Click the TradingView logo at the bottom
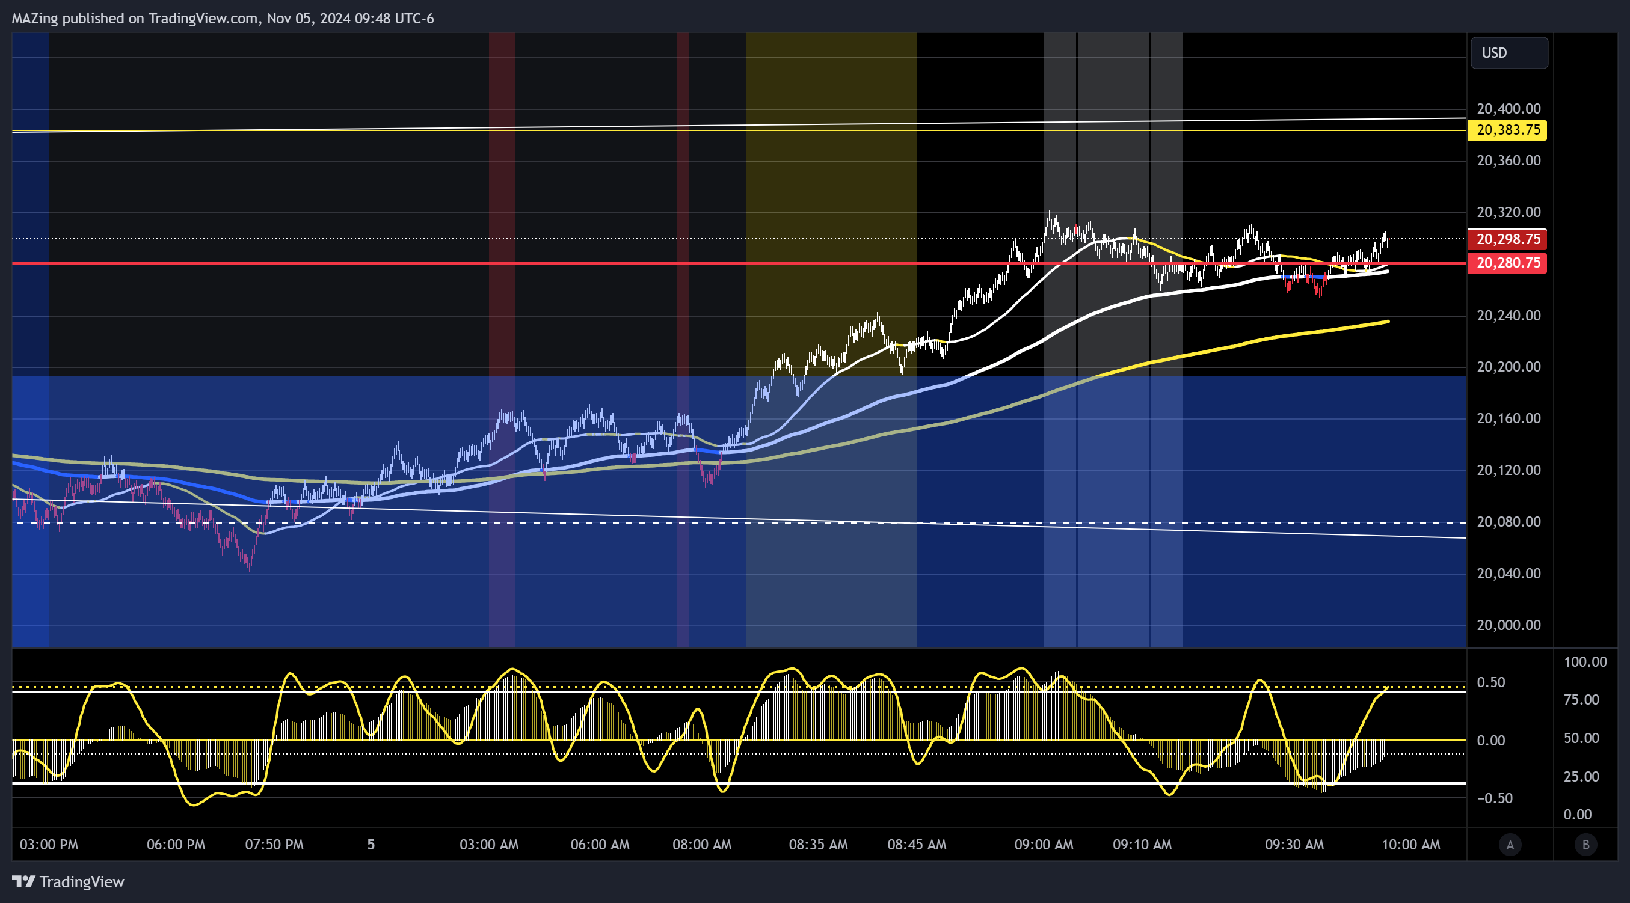 tap(69, 881)
